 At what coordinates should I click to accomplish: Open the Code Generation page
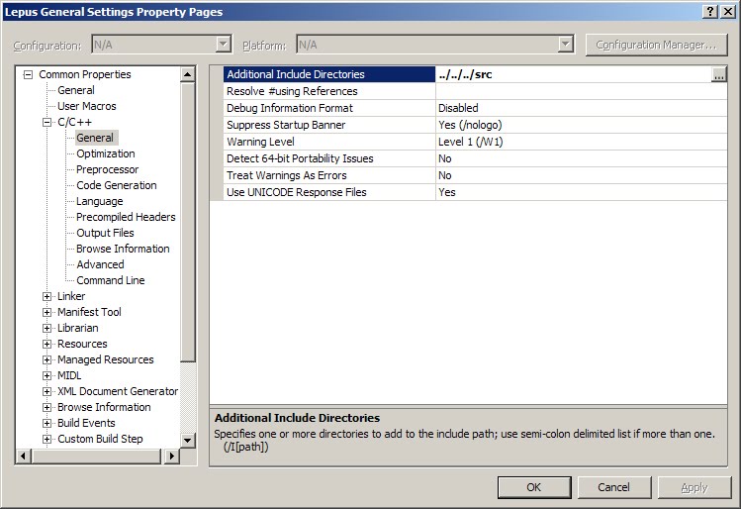pyautogui.click(x=117, y=185)
